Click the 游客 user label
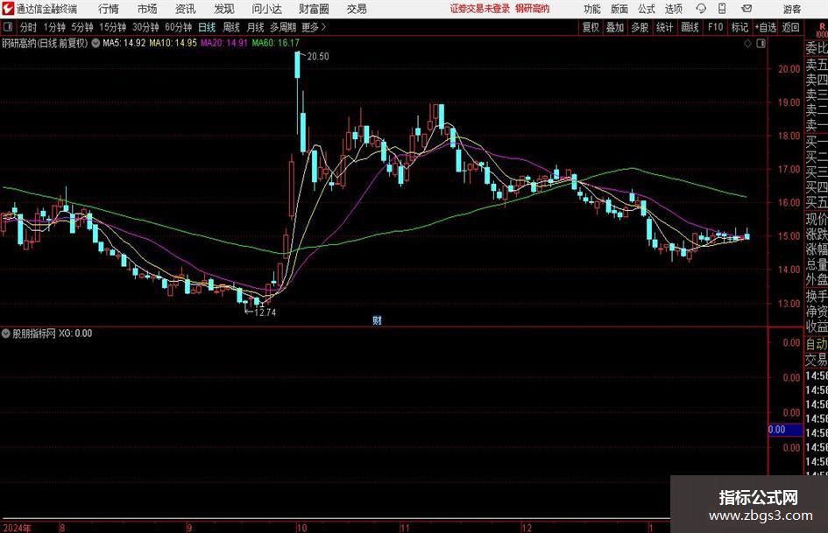828x533 pixels. tap(792, 9)
